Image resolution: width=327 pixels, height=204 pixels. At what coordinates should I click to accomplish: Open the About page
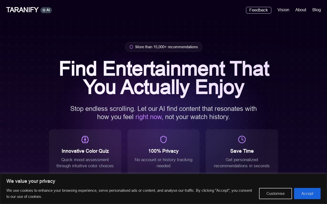click(x=301, y=10)
